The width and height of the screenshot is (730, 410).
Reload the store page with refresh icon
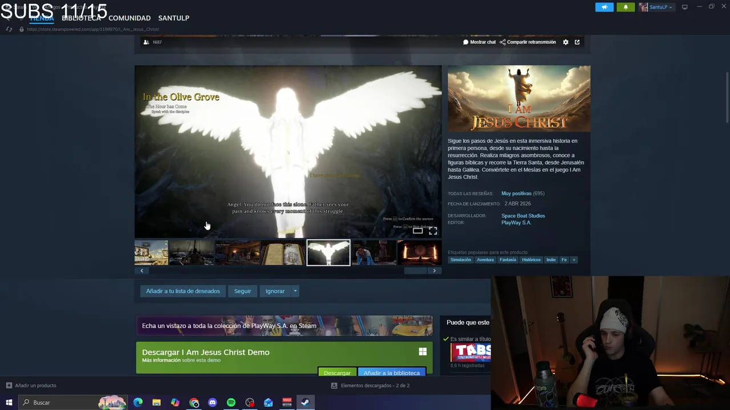click(9, 29)
